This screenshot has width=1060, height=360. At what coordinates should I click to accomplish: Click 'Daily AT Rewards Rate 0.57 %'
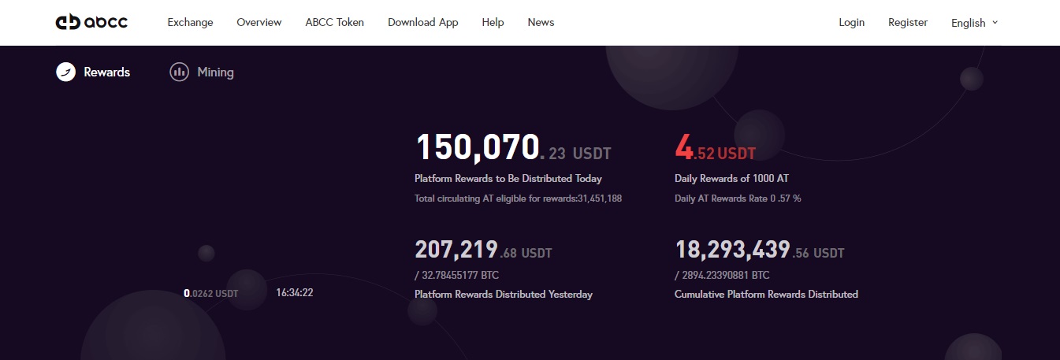[x=738, y=199]
